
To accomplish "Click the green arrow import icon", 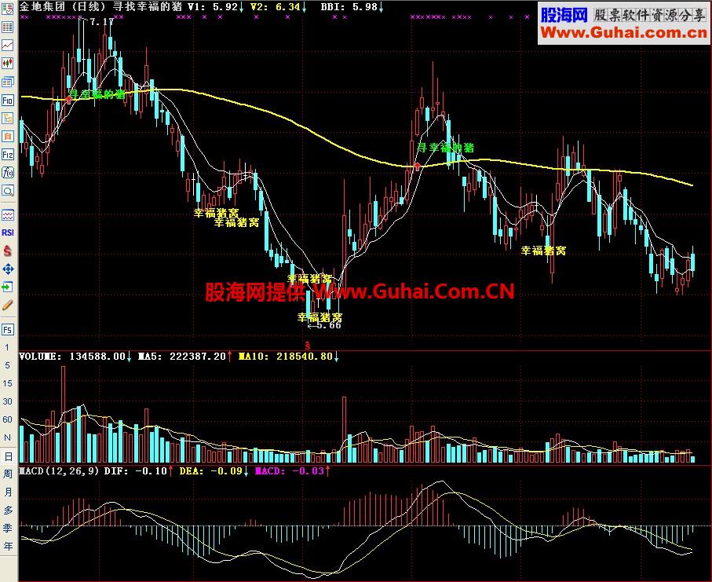I will point(7,287).
